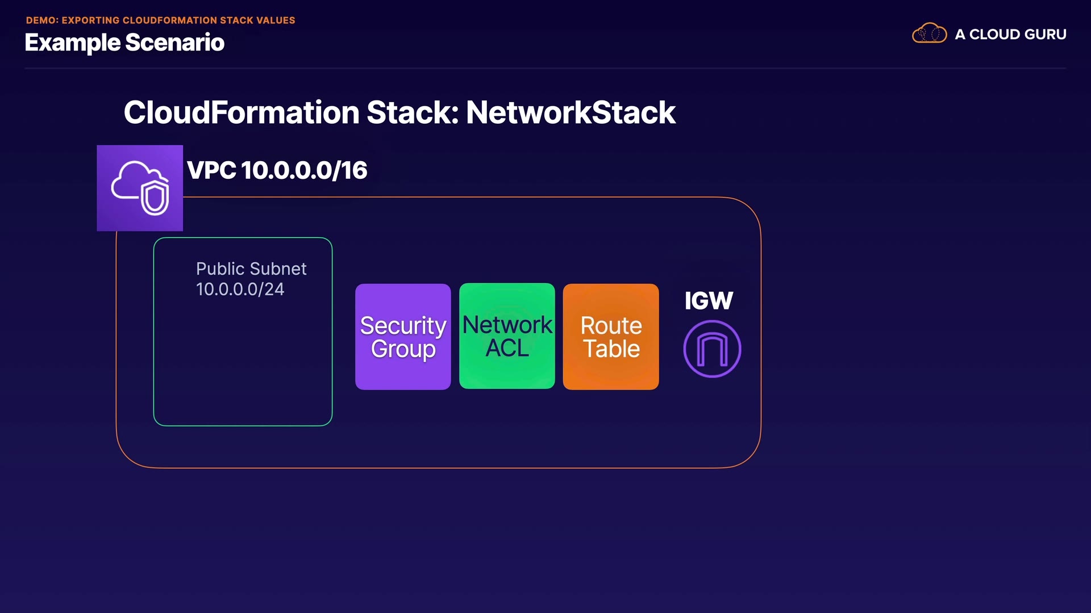Screen dimensions: 1091x613
Task: Click the word ACL in the green box
Action: pos(507,348)
